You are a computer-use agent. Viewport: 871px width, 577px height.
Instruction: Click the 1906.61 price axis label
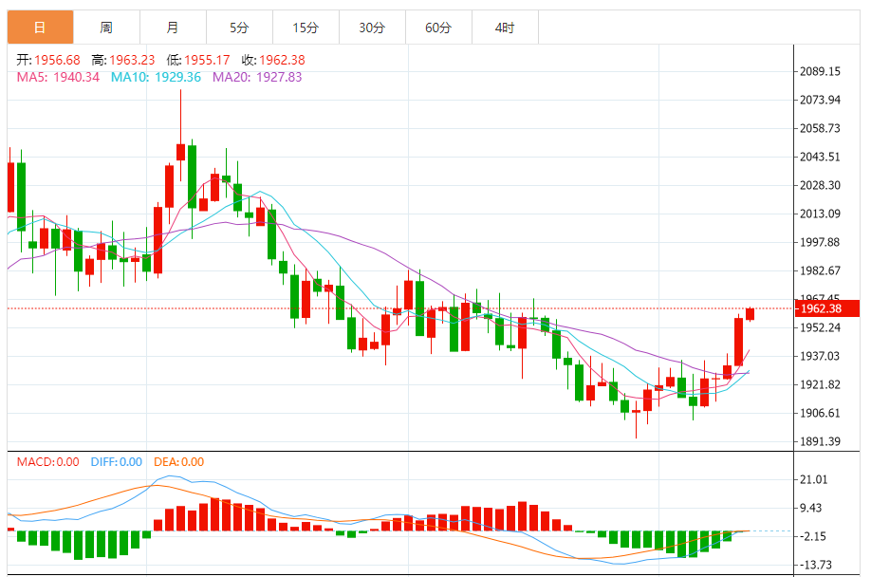(x=820, y=413)
